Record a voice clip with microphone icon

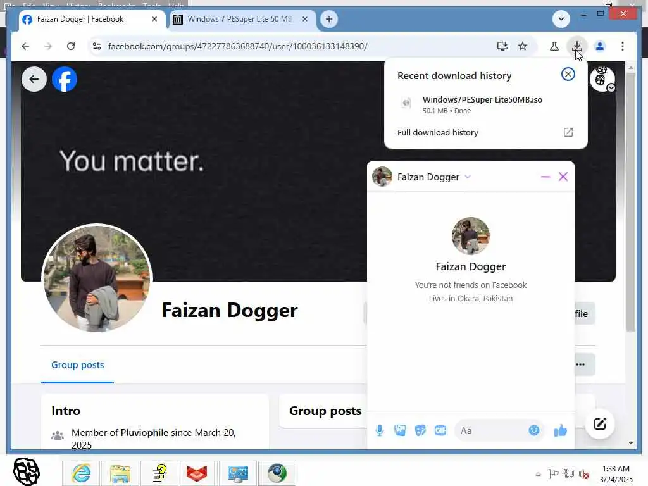click(380, 430)
